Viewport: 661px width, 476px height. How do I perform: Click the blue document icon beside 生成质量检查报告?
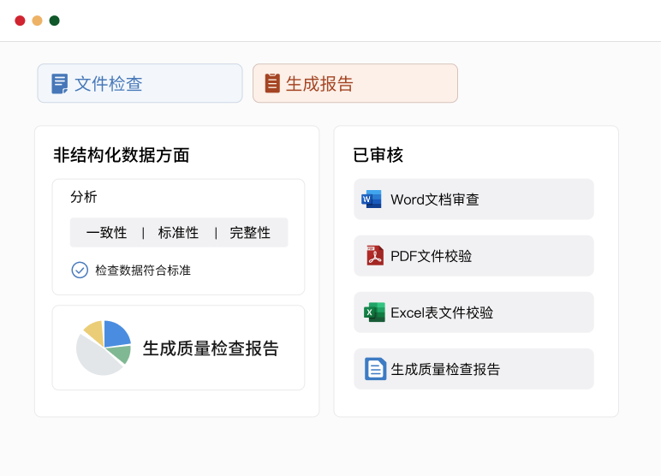375,369
